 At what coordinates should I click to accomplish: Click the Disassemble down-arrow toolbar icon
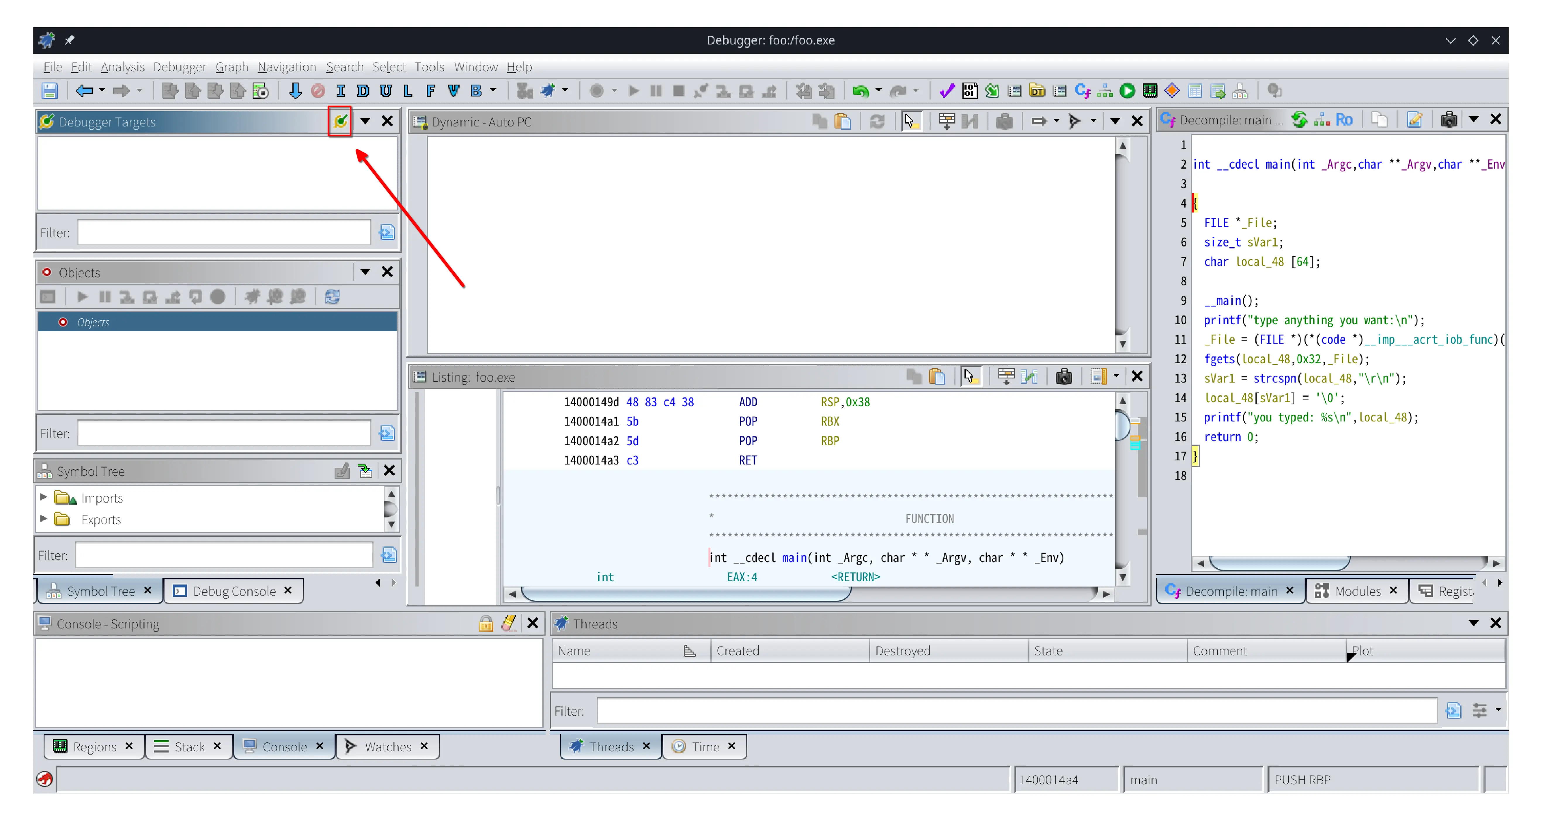(294, 91)
